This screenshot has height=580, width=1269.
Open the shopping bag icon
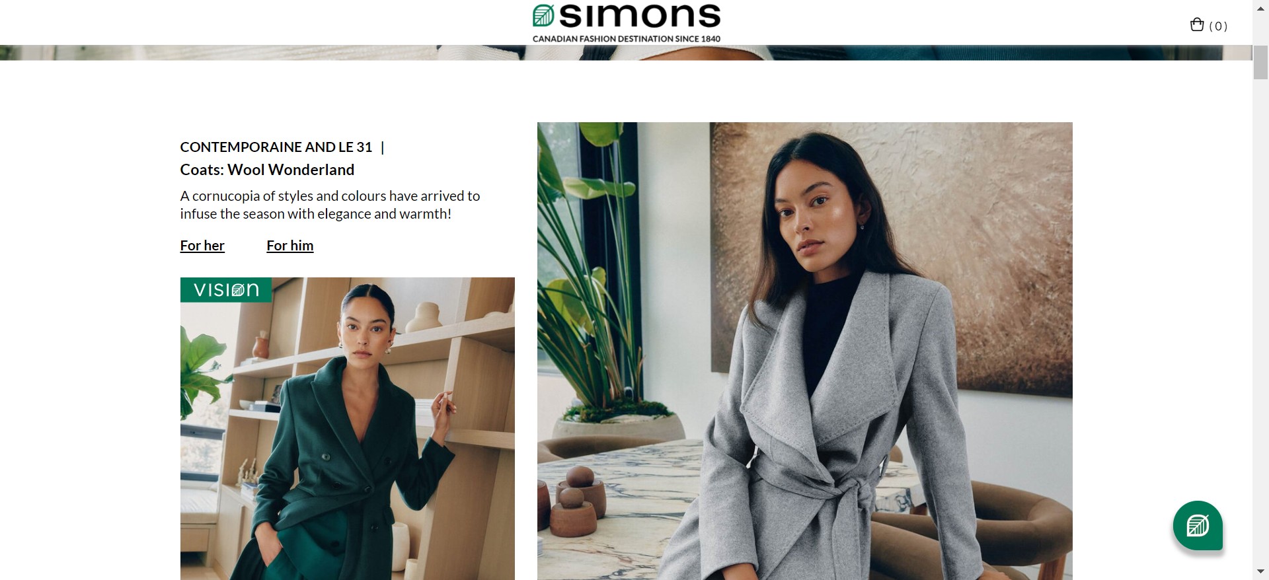[x=1196, y=25]
